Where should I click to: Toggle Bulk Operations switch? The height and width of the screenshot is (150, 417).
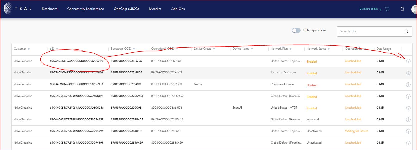[296, 30]
